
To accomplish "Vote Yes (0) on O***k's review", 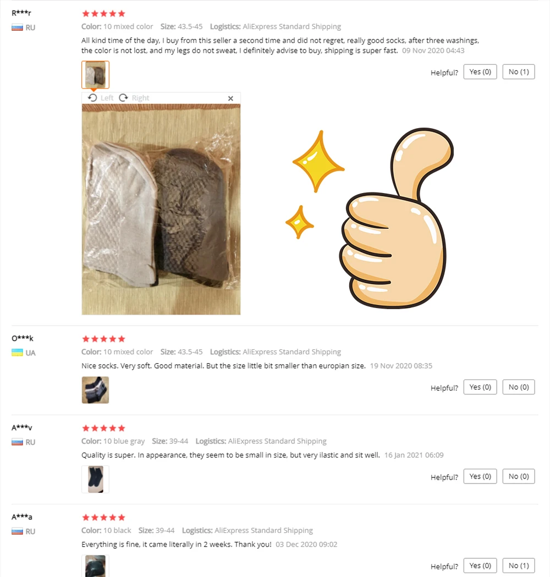I will [480, 387].
